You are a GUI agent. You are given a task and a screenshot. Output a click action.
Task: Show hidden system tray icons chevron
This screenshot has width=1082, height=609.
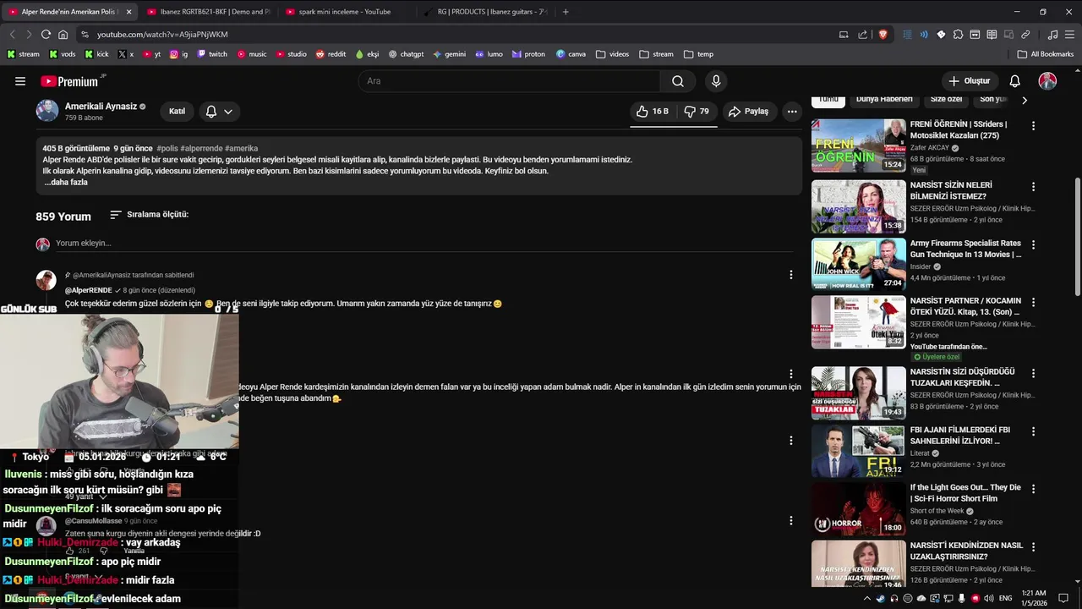tap(866, 598)
